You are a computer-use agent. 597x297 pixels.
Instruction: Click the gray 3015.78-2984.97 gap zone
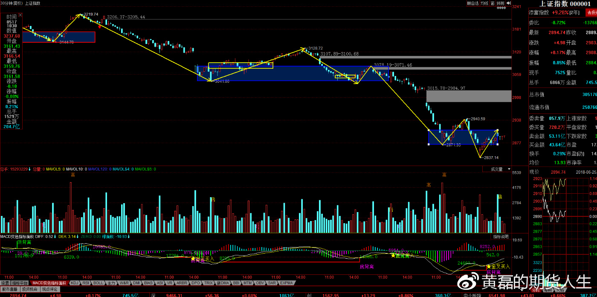(x=469, y=96)
